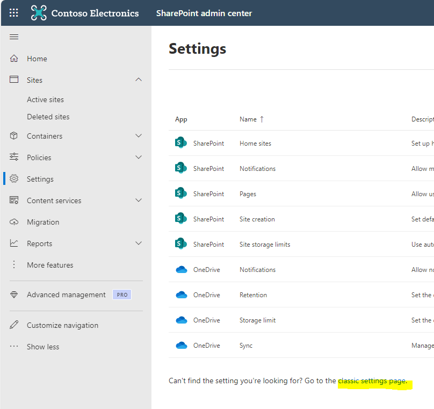Click the Migration cloud icon

coord(14,222)
